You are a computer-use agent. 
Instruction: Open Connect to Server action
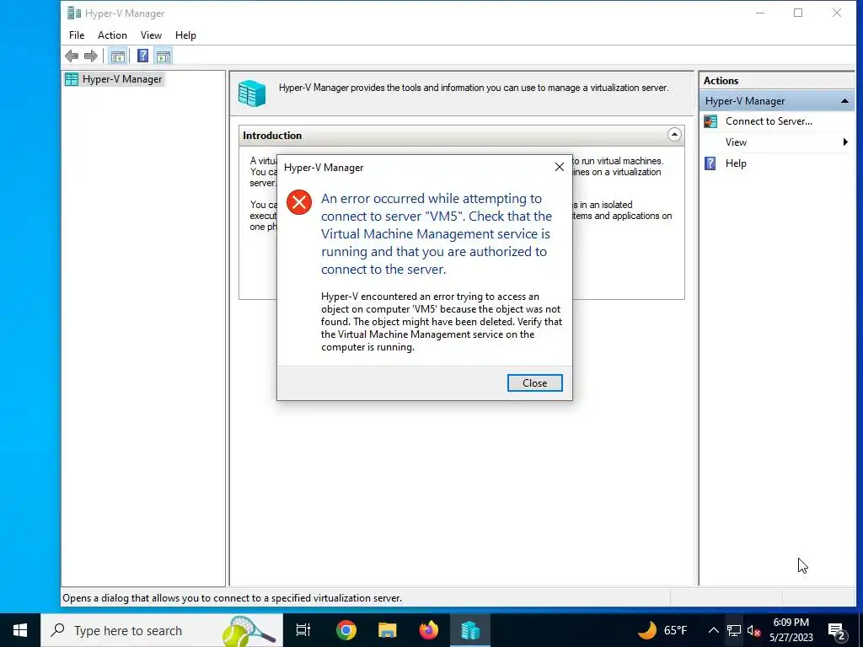[769, 121]
